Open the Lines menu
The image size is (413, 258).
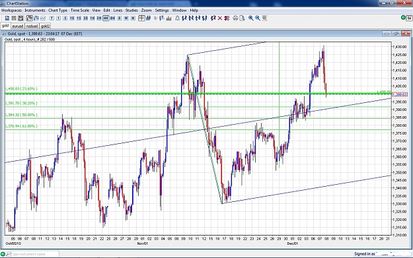tap(118, 11)
